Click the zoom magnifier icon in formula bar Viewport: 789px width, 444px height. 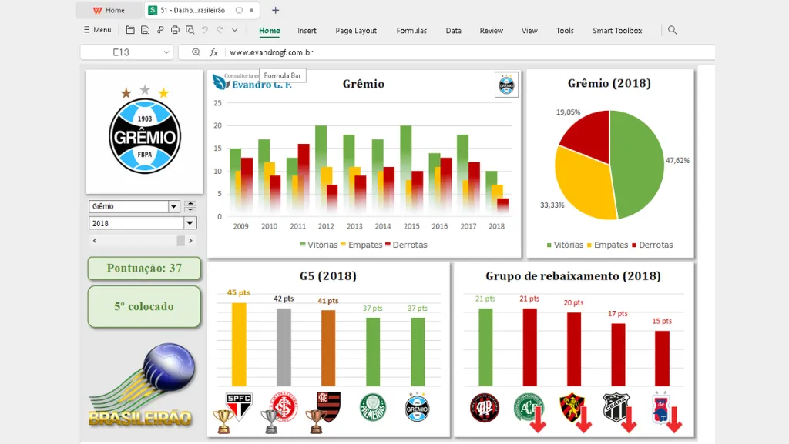[x=196, y=52]
